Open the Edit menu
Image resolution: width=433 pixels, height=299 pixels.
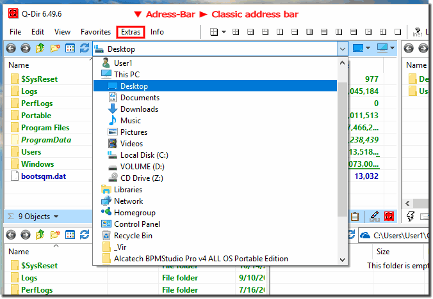tap(38, 32)
